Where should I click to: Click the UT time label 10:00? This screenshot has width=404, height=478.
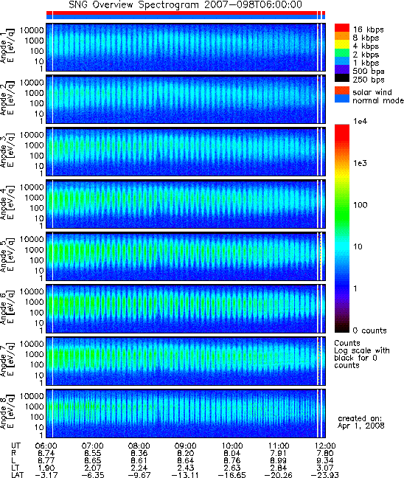(x=232, y=446)
